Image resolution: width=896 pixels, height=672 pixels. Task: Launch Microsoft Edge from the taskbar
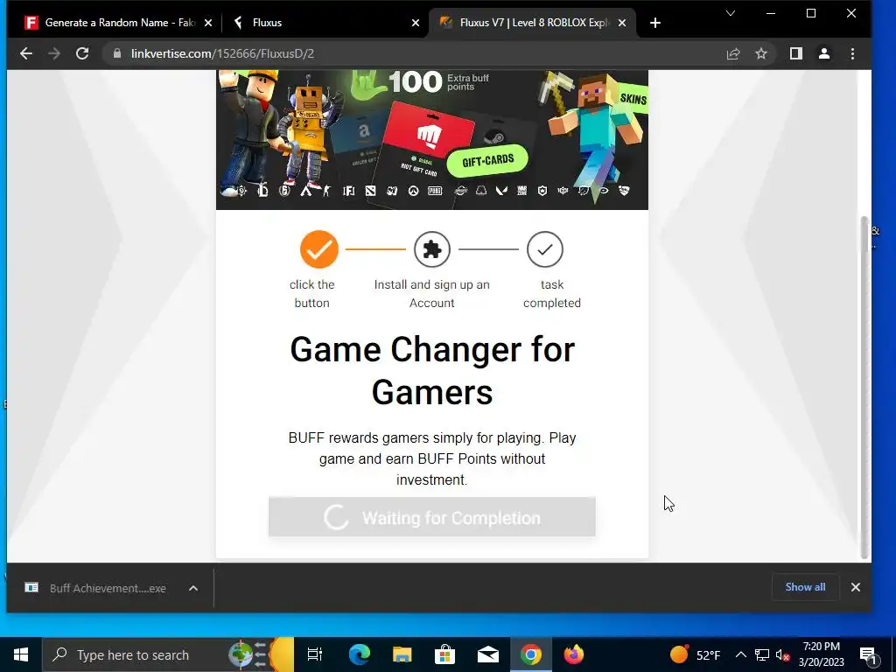coord(359,654)
